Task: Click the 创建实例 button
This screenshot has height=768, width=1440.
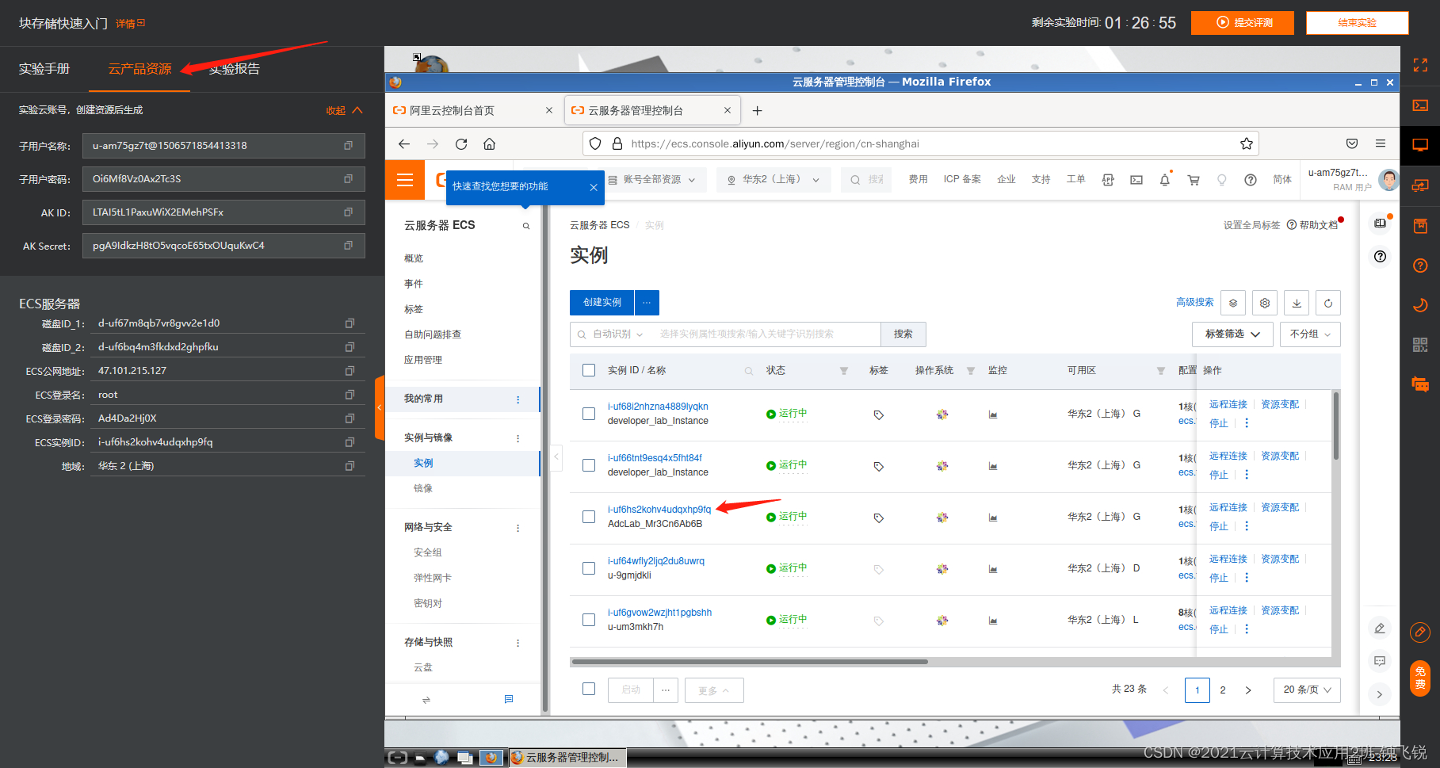Action: point(602,303)
